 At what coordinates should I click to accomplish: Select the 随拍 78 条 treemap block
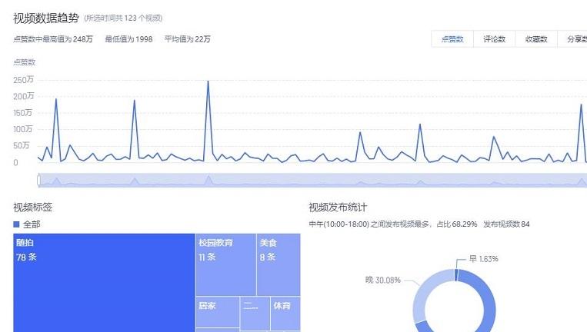(x=104, y=283)
